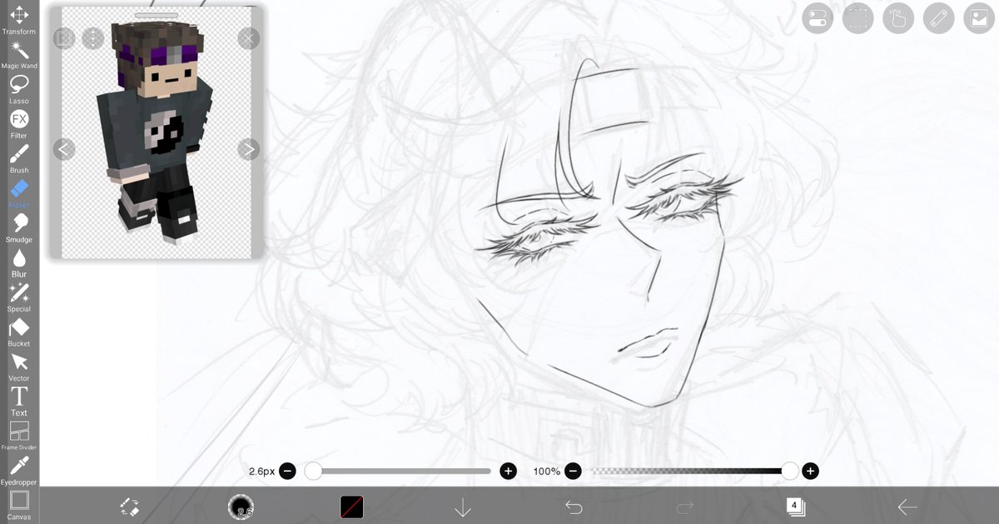Open the brush settings preview circle
This screenshot has width=999, height=524.
[241, 507]
